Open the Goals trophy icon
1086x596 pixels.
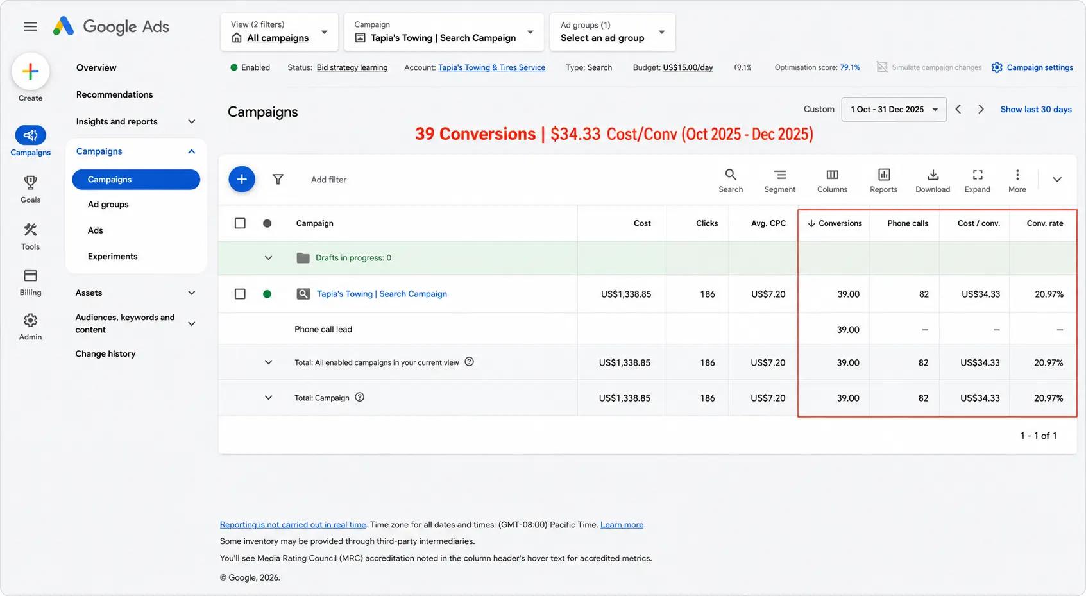click(30, 183)
